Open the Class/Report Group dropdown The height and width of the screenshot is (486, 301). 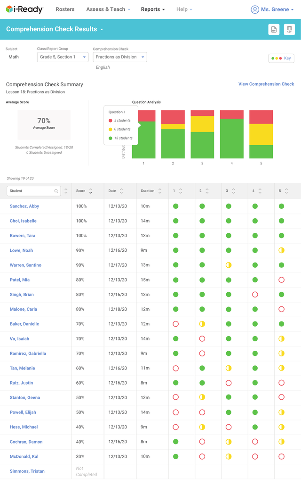[x=63, y=57]
